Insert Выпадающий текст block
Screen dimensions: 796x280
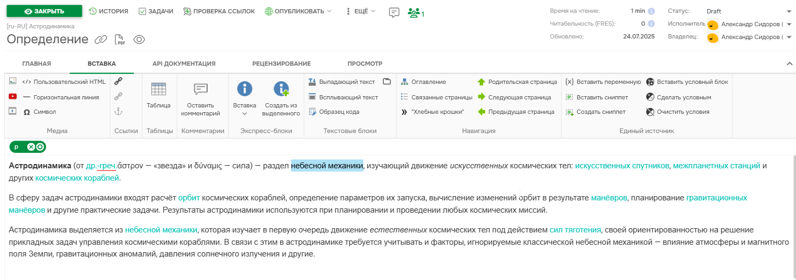pos(342,82)
